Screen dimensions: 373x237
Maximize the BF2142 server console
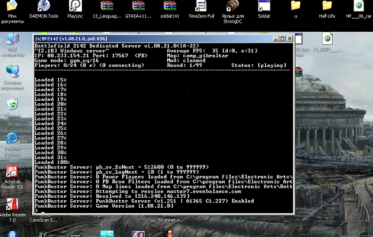pyautogui.click(x=282, y=39)
